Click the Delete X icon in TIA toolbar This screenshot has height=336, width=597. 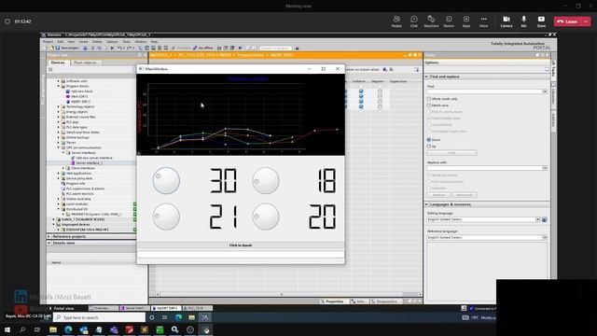(112, 48)
